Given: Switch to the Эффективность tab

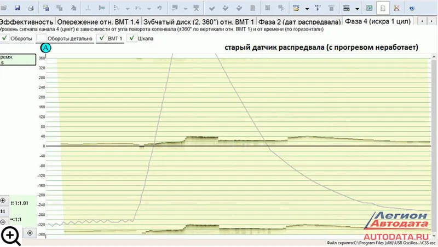Looking at the screenshot, I should pyautogui.click(x=24, y=21).
